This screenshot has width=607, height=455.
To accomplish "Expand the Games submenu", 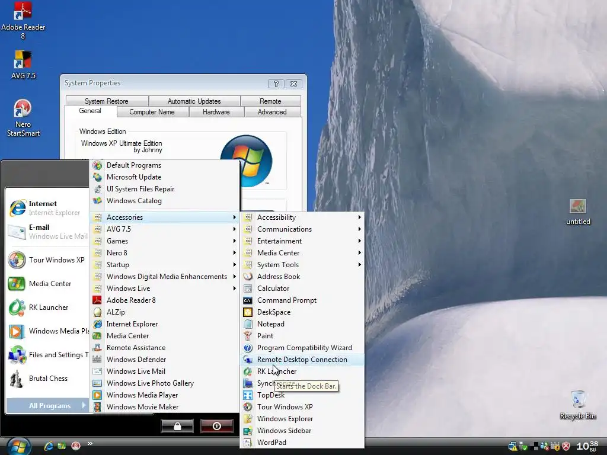I will click(165, 241).
